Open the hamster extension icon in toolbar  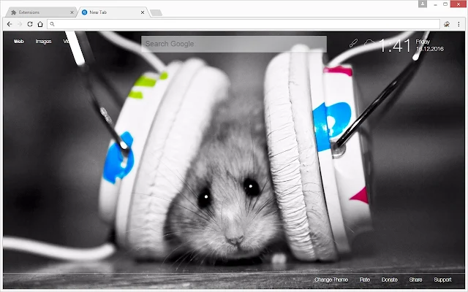447,24
